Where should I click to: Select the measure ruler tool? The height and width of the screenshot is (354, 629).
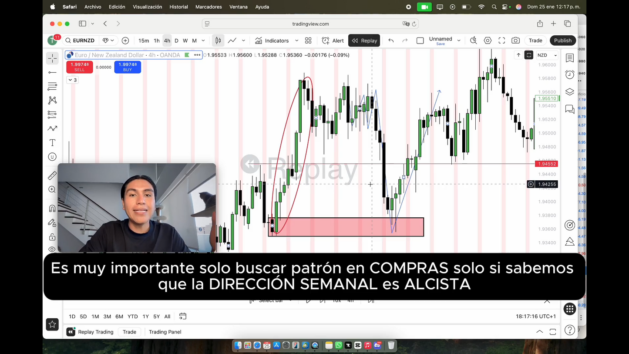tap(52, 175)
